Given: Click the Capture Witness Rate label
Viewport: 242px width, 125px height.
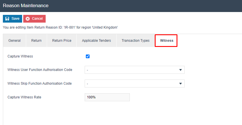Looking at the screenshot, I should point(24,97).
